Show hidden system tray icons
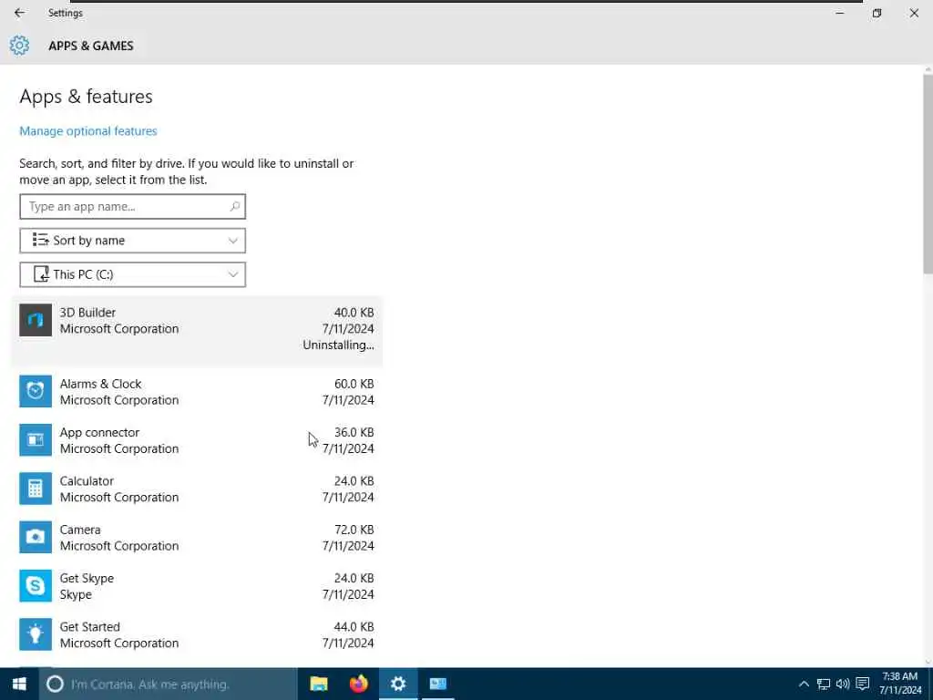 pos(804,684)
